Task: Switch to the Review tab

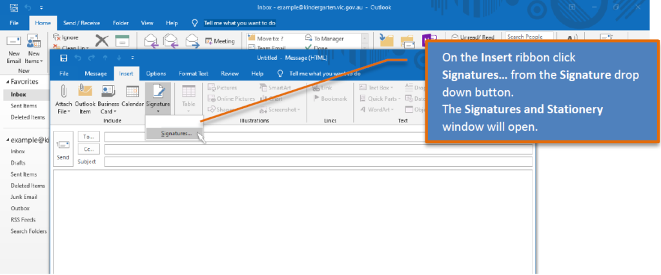Action: 230,73
